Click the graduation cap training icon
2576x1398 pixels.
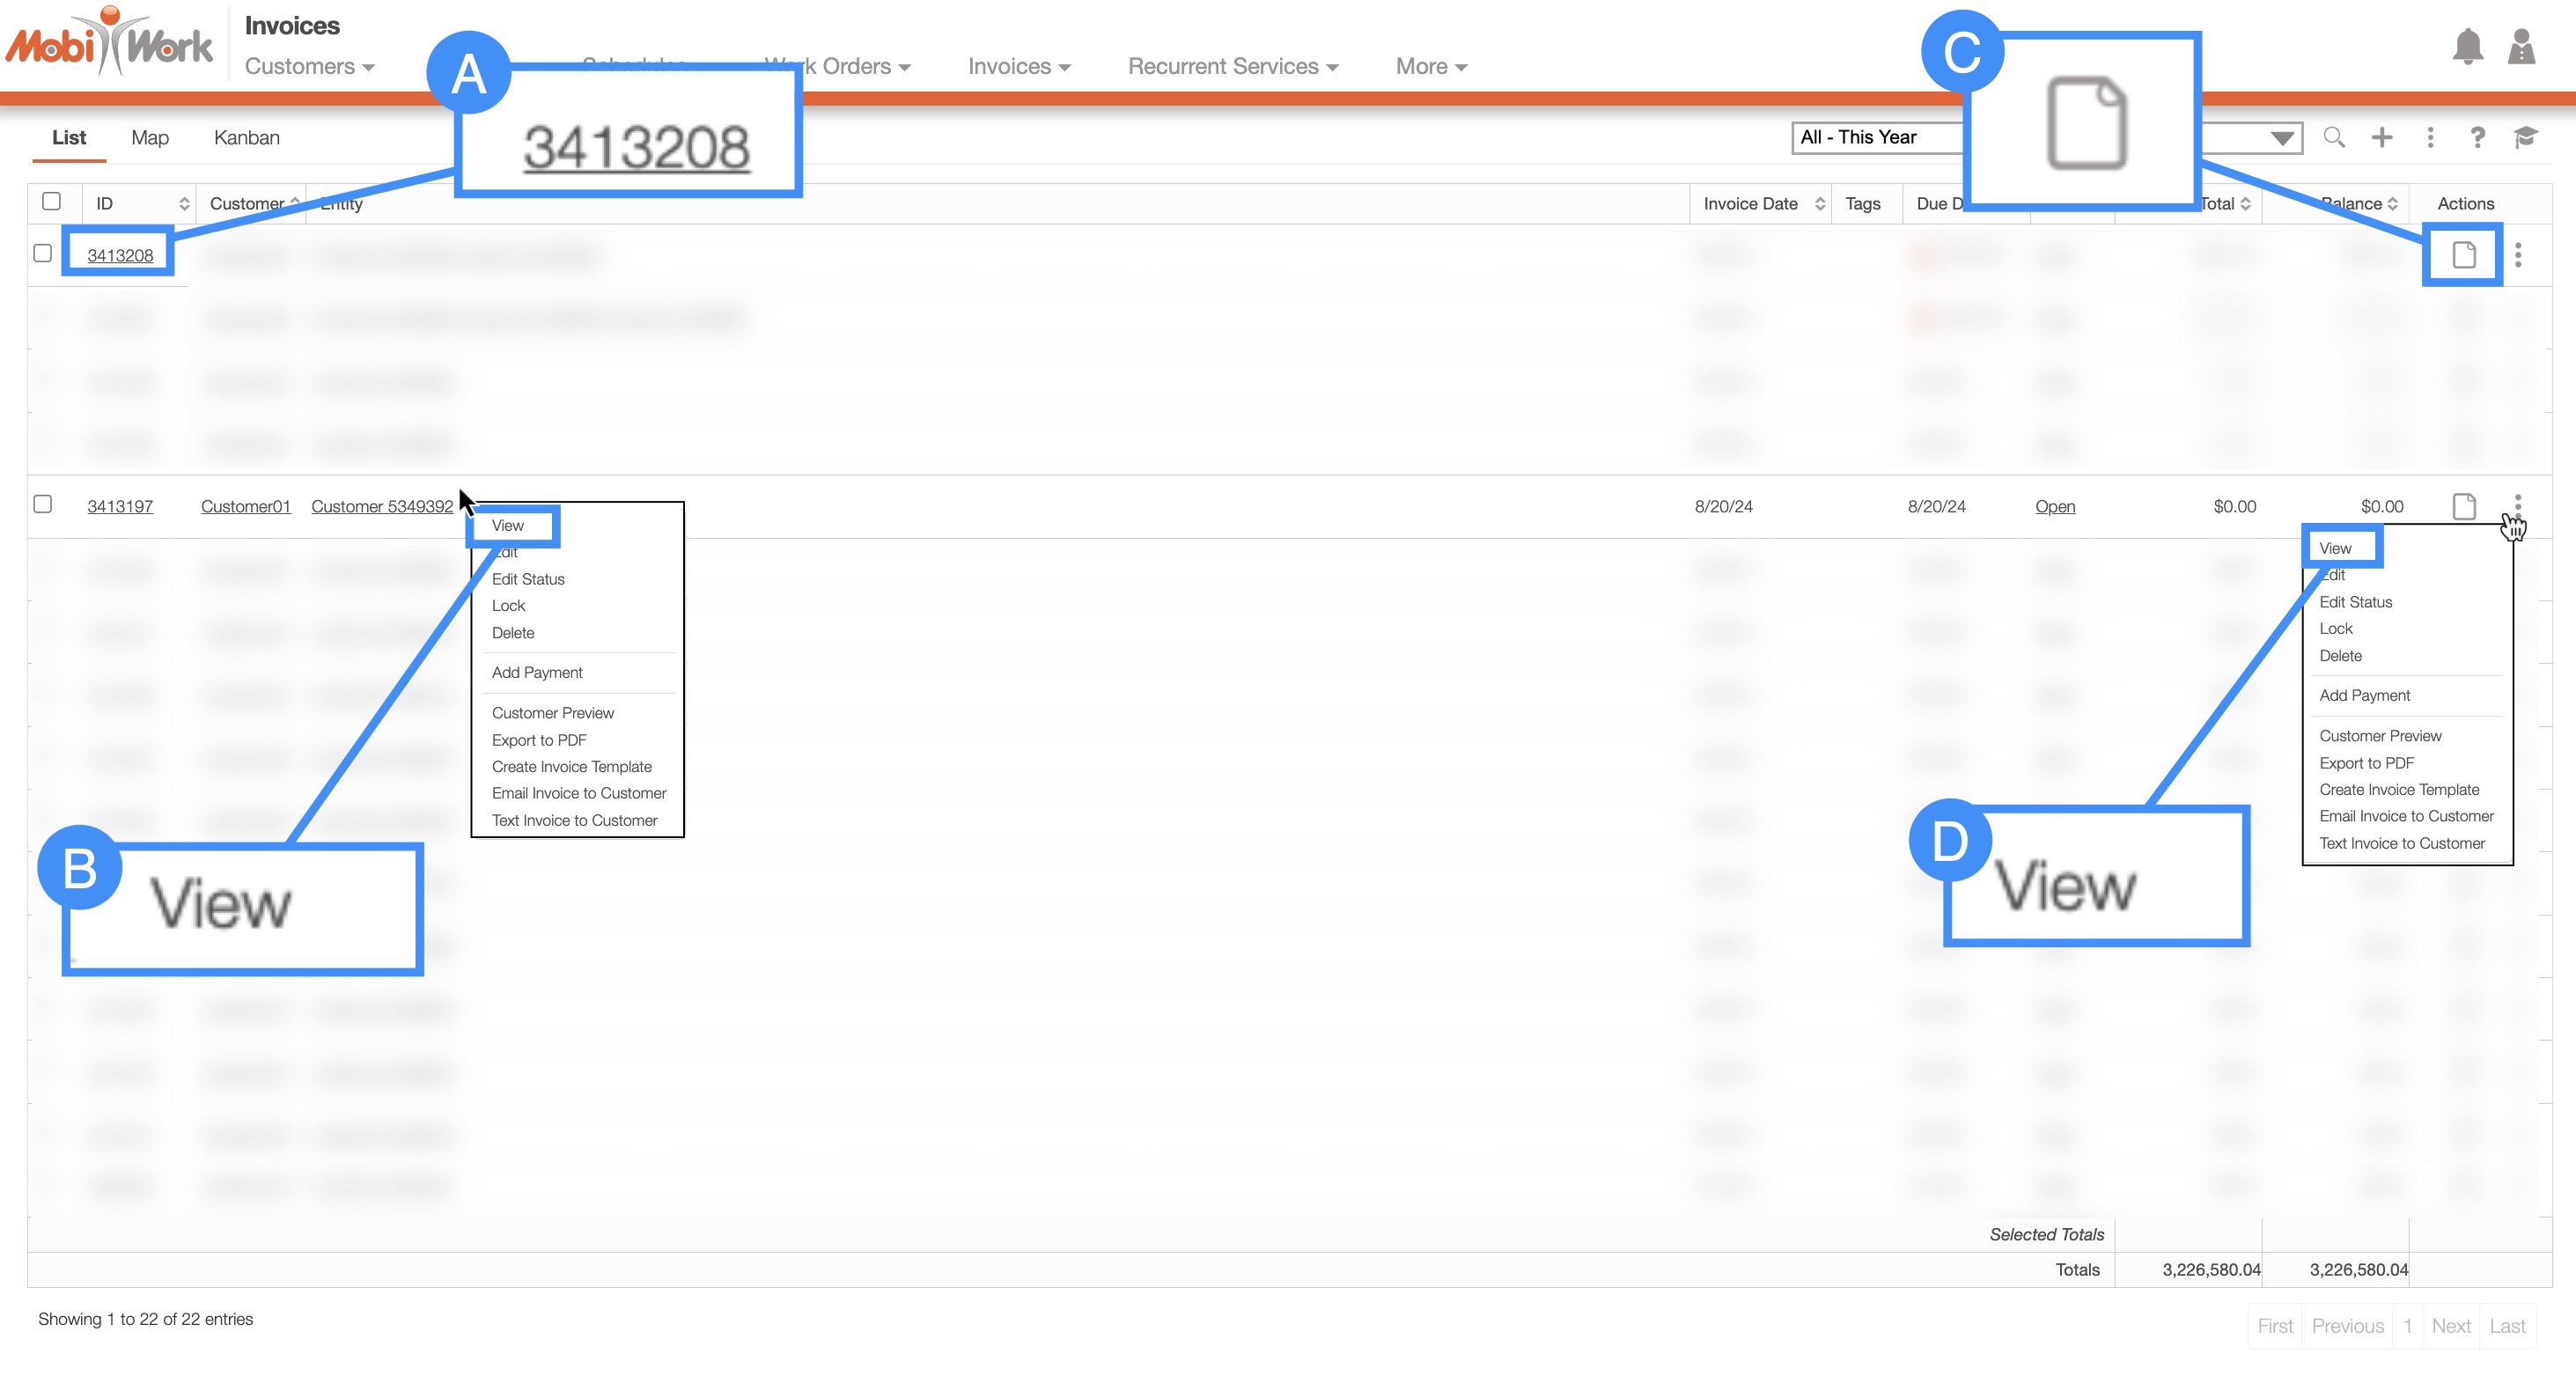pos(2525,137)
